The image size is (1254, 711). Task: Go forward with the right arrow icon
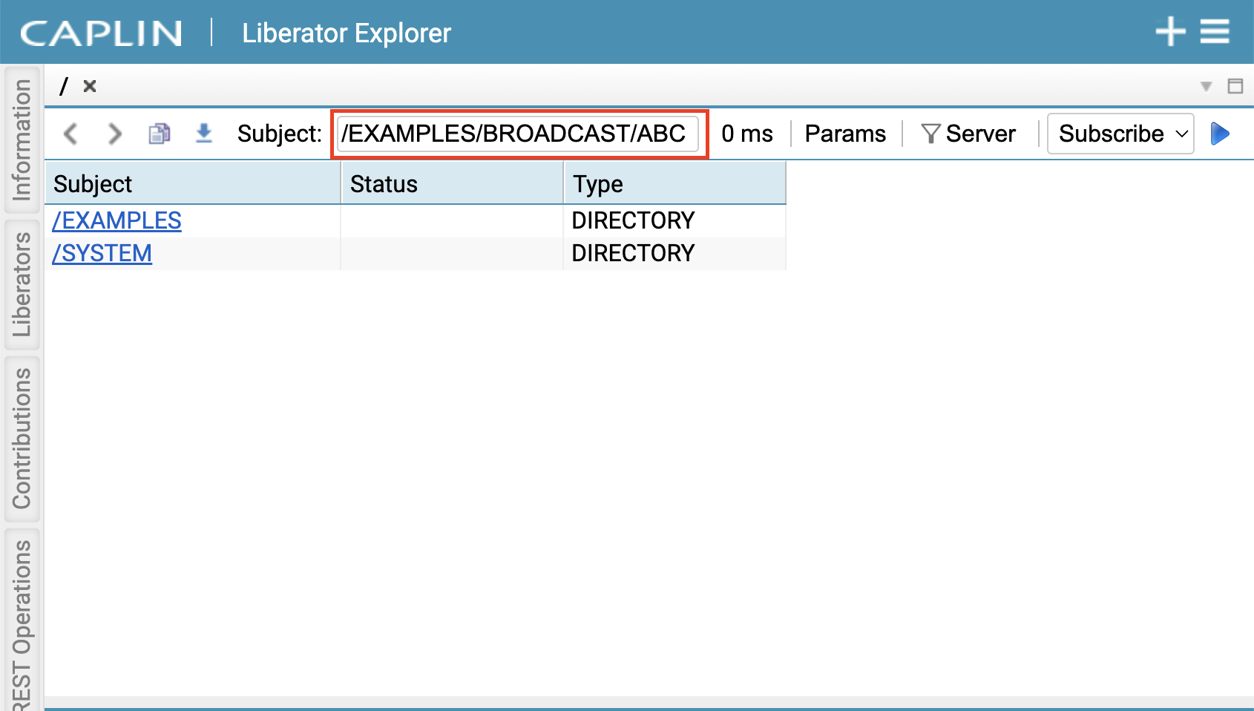click(114, 134)
